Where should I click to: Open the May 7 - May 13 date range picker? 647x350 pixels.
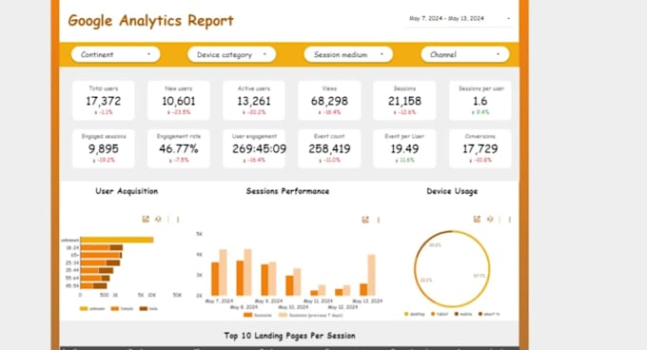459,19
